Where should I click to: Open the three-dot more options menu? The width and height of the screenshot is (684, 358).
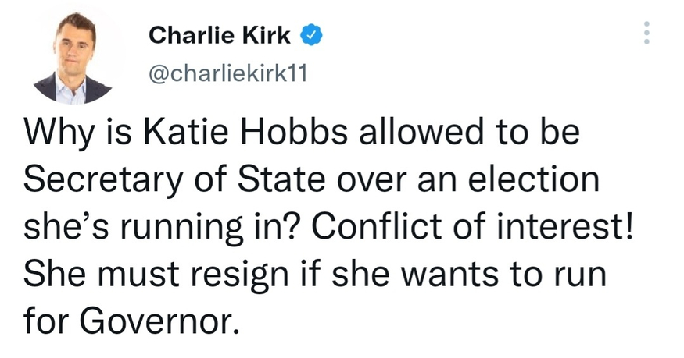646,32
